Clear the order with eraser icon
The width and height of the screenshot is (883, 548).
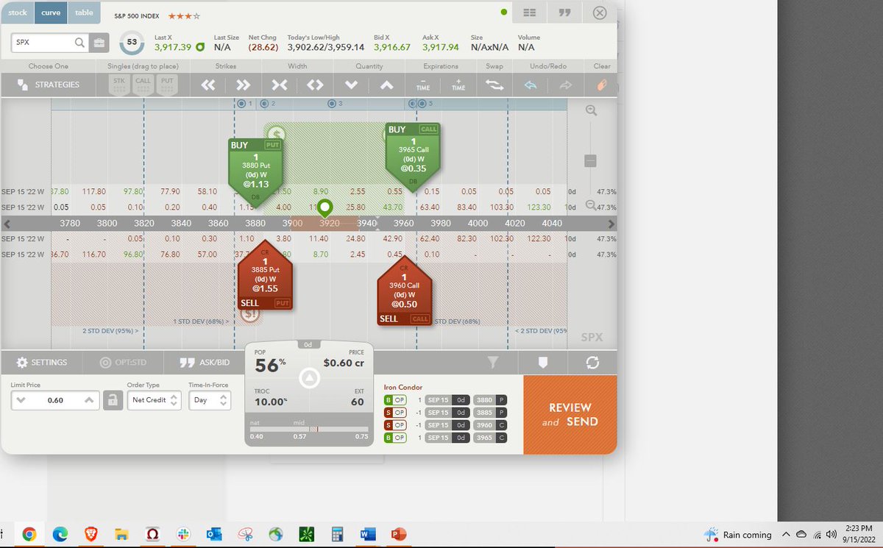pyautogui.click(x=602, y=85)
